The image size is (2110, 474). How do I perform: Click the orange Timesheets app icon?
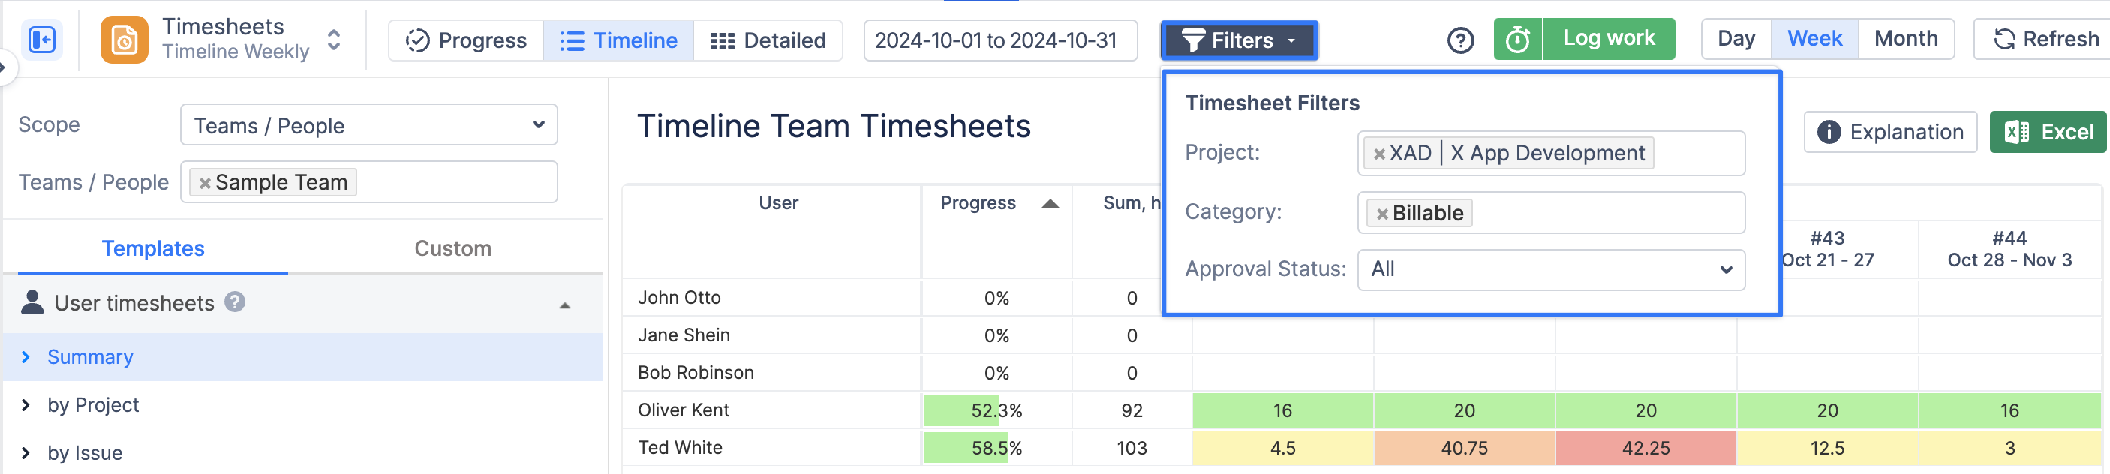pyautogui.click(x=125, y=40)
